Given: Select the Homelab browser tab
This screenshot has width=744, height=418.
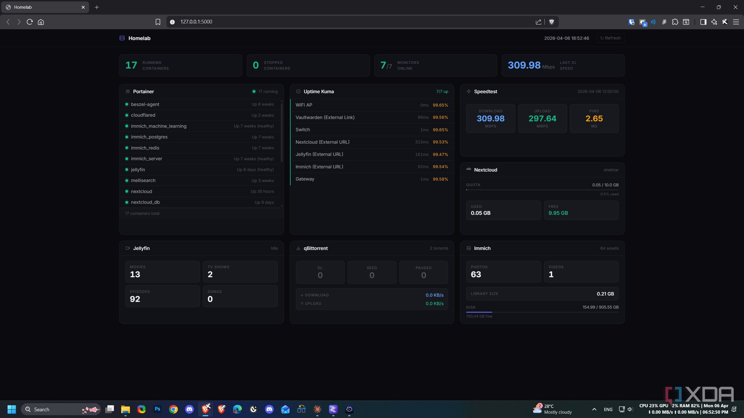Looking at the screenshot, I should 45,7.
